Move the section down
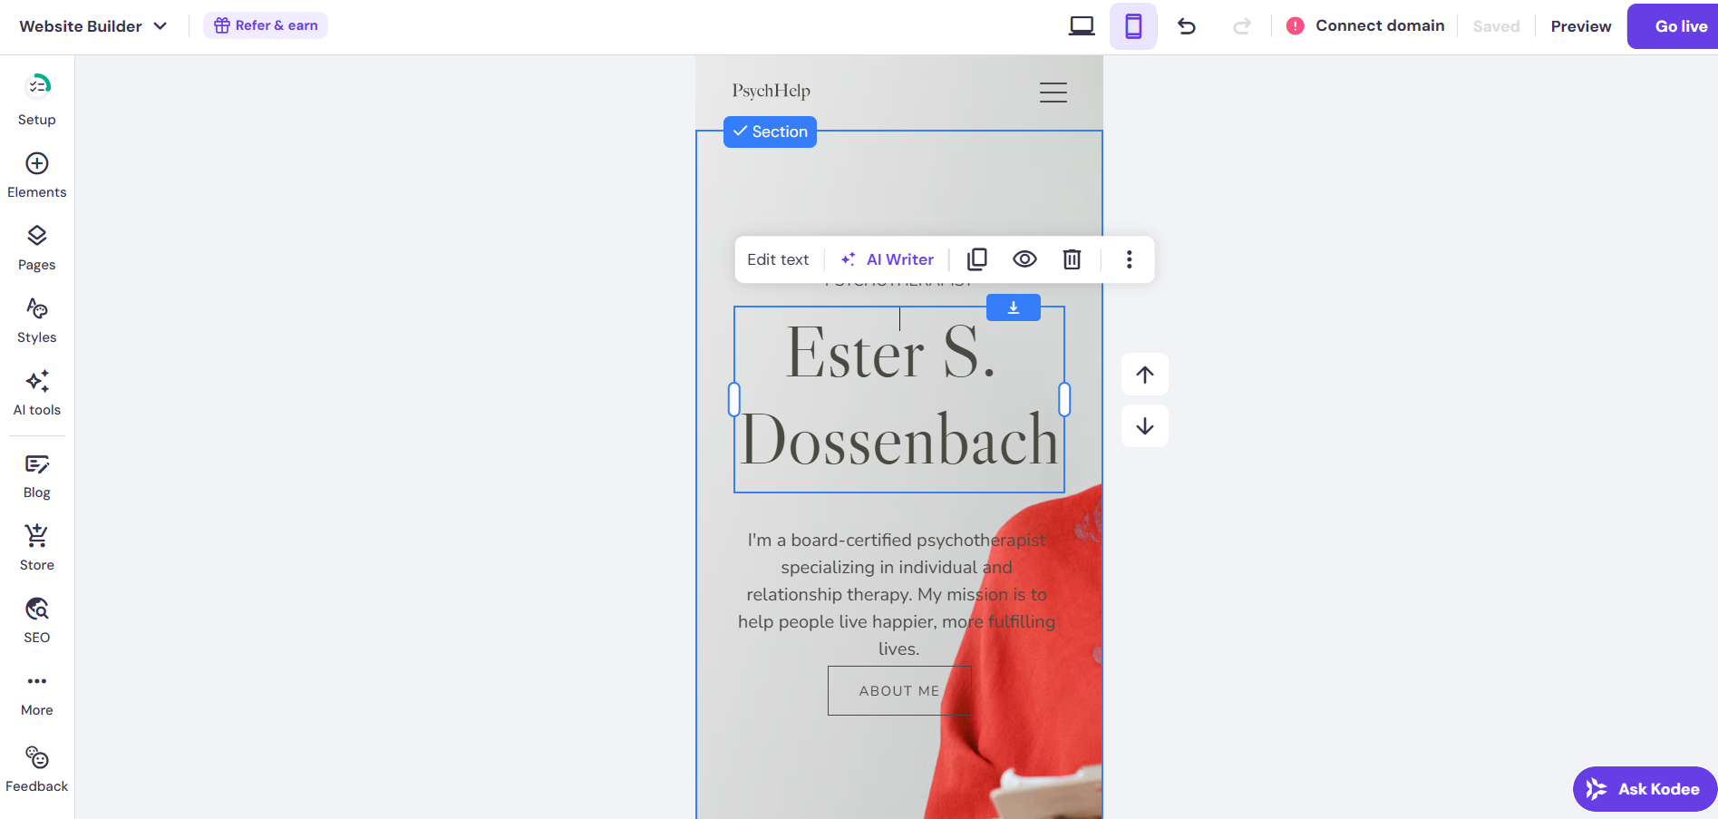Screen dimensions: 1718x819 pos(1145,425)
